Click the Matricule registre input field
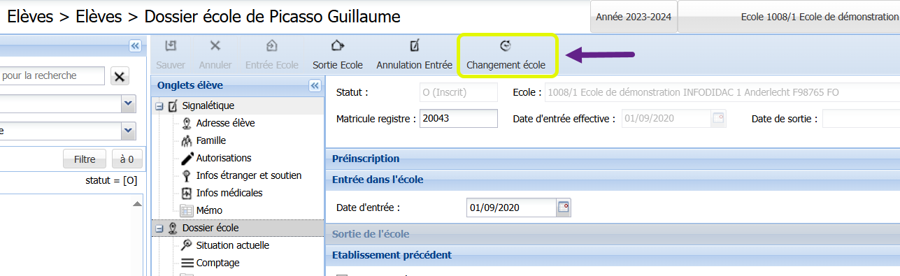The height and width of the screenshot is (276, 900). (x=459, y=119)
